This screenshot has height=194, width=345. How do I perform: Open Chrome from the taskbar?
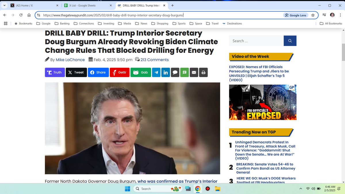pos(198,189)
